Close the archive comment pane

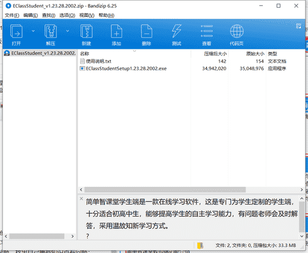click(x=81, y=198)
